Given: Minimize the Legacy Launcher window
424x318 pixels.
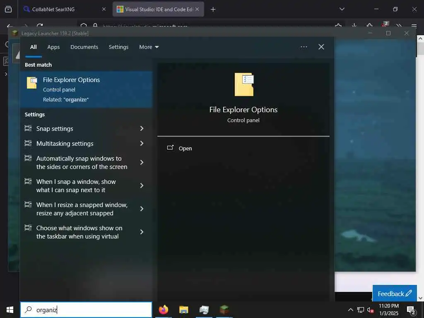Looking at the screenshot, I should (x=370, y=33).
